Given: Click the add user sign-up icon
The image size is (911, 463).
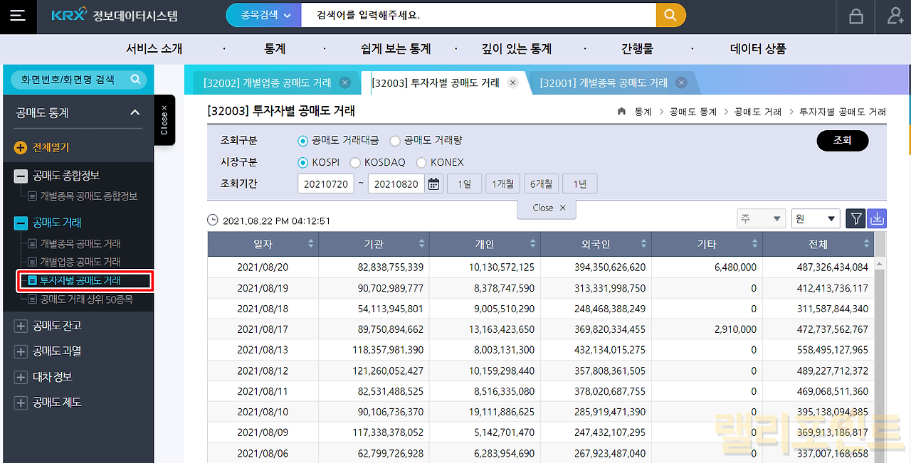Looking at the screenshot, I should pyautogui.click(x=895, y=16).
